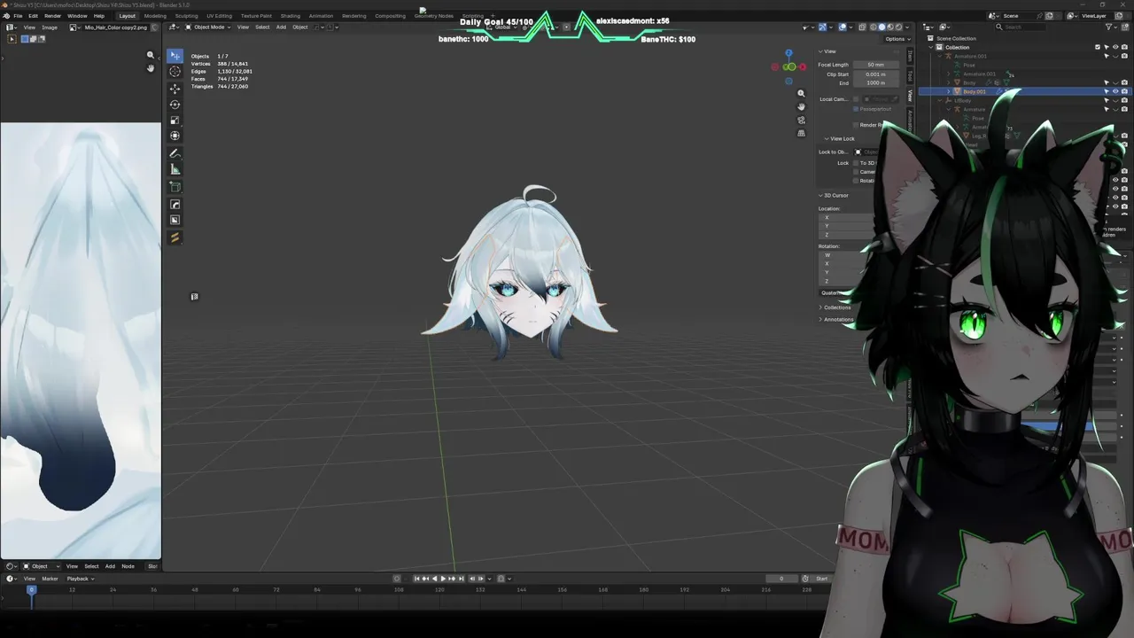Image resolution: width=1134 pixels, height=638 pixels.
Task: Select the Measure tool
Action: point(175,170)
